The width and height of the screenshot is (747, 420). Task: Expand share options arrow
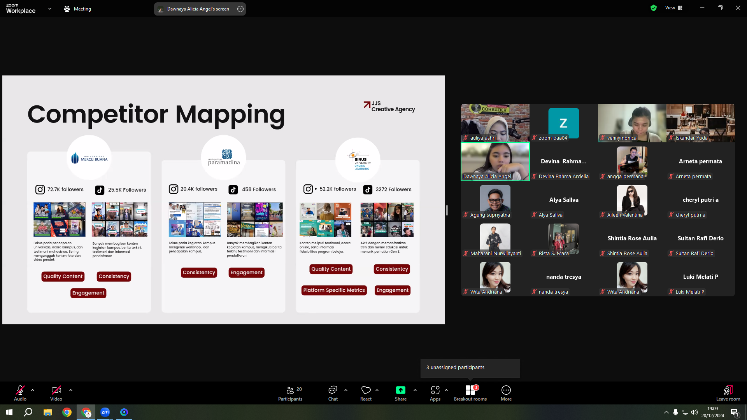pyautogui.click(x=415, y=390)
